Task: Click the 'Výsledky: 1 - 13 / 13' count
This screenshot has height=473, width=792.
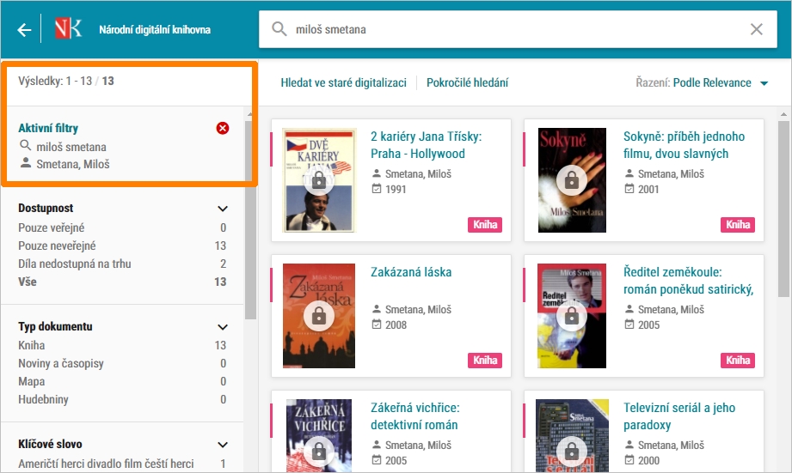Action: pyautogui.click(x=66, y=82)
